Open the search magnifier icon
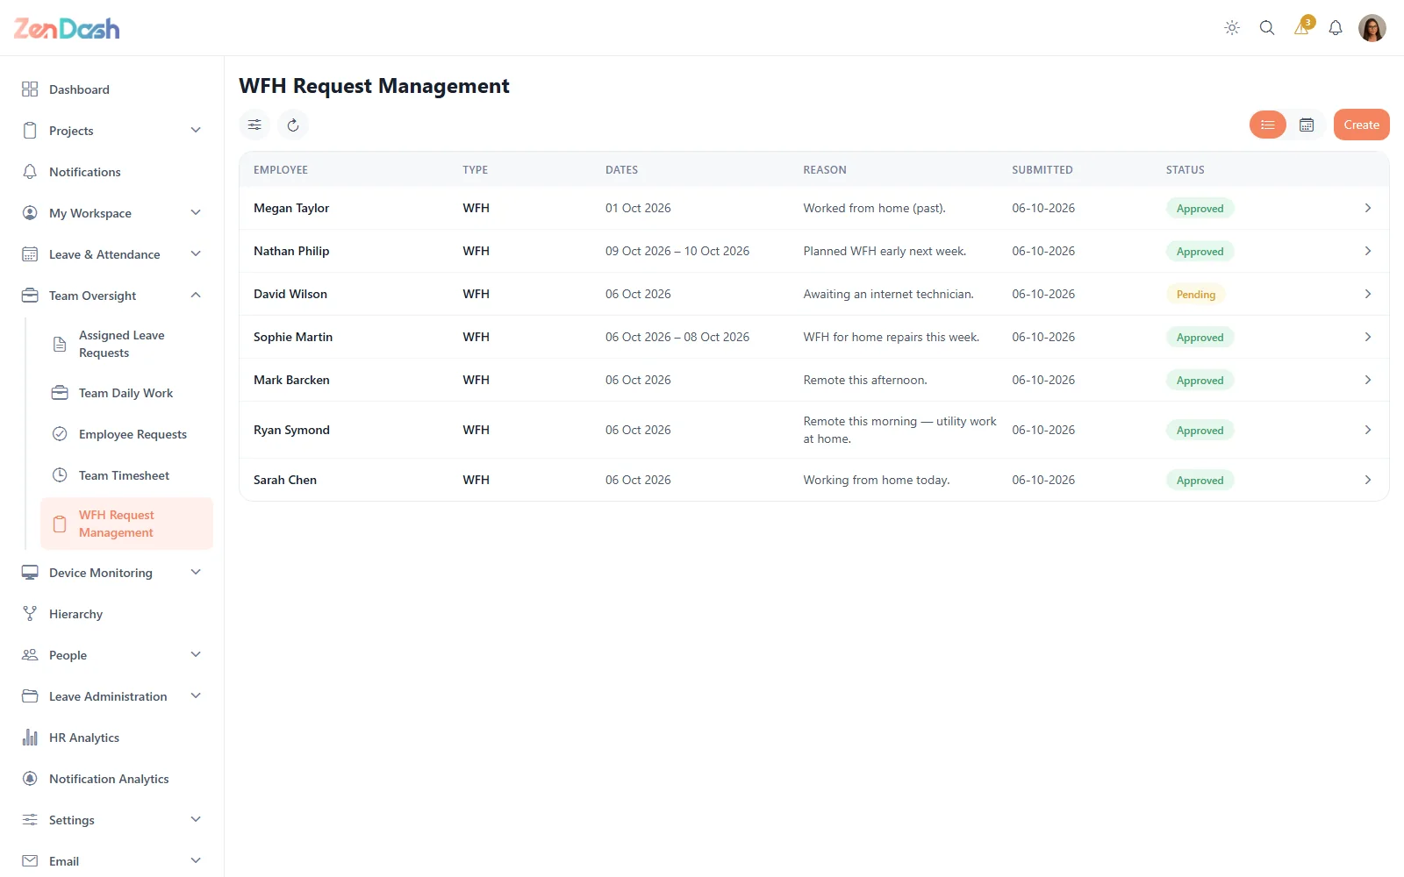 [x=1267, y=28]
